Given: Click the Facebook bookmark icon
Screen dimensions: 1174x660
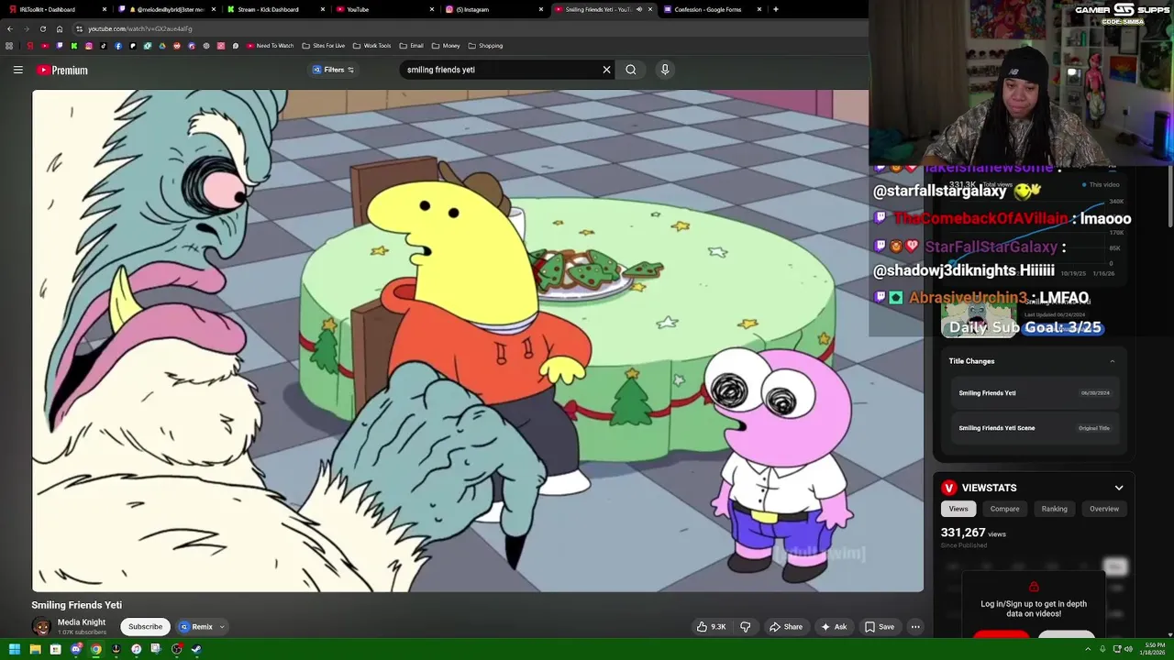Looking at the screenshot, I should pos(118,46).
